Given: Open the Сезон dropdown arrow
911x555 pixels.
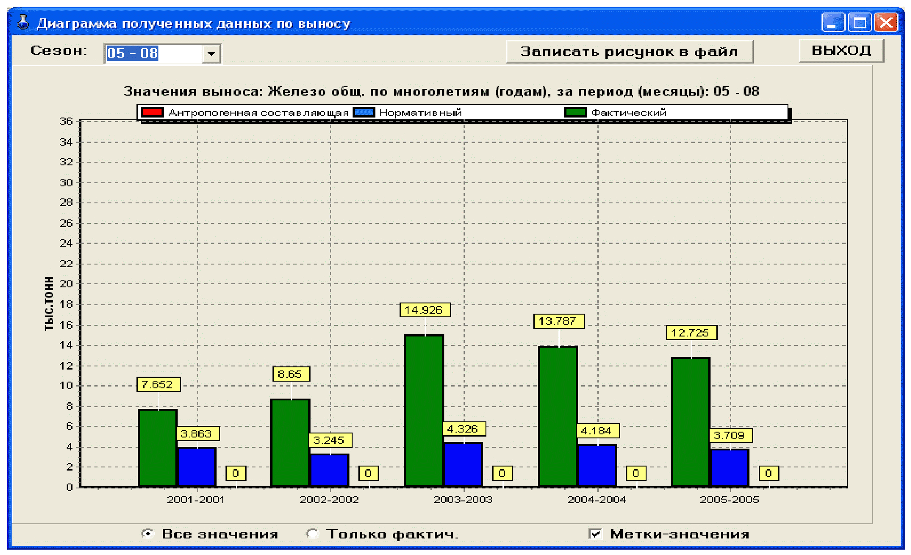Looking at the screenshot, I should [x=211, y=54].
